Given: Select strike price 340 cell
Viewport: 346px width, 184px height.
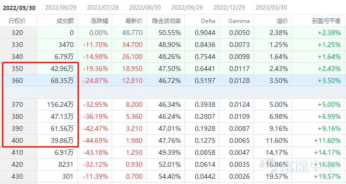Looking at the screenshot, I should [x=19, y=57].
